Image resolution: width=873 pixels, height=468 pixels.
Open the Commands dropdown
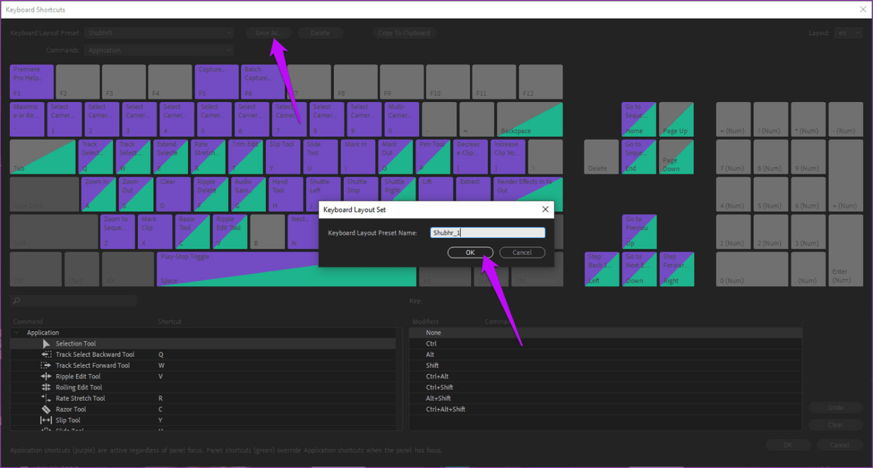coord(159,50)
